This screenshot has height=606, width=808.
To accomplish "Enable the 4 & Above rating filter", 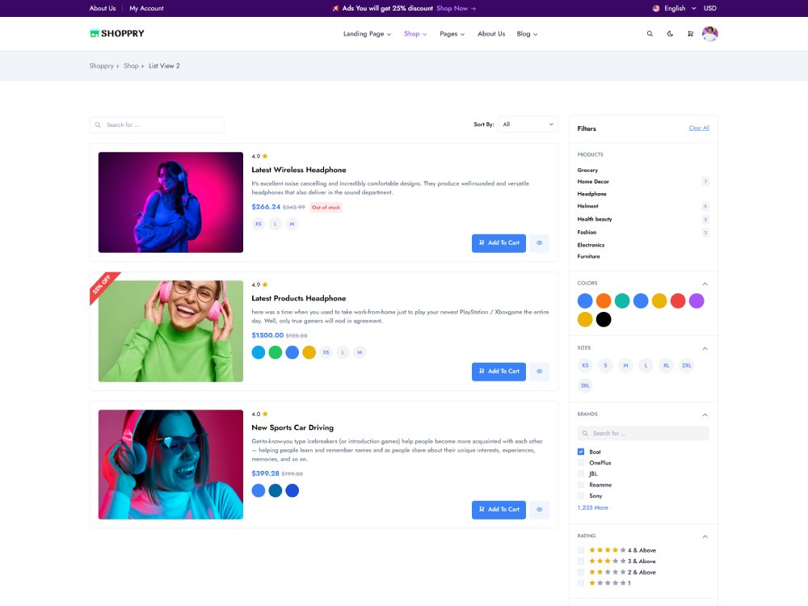I will [x=581, y=550].
